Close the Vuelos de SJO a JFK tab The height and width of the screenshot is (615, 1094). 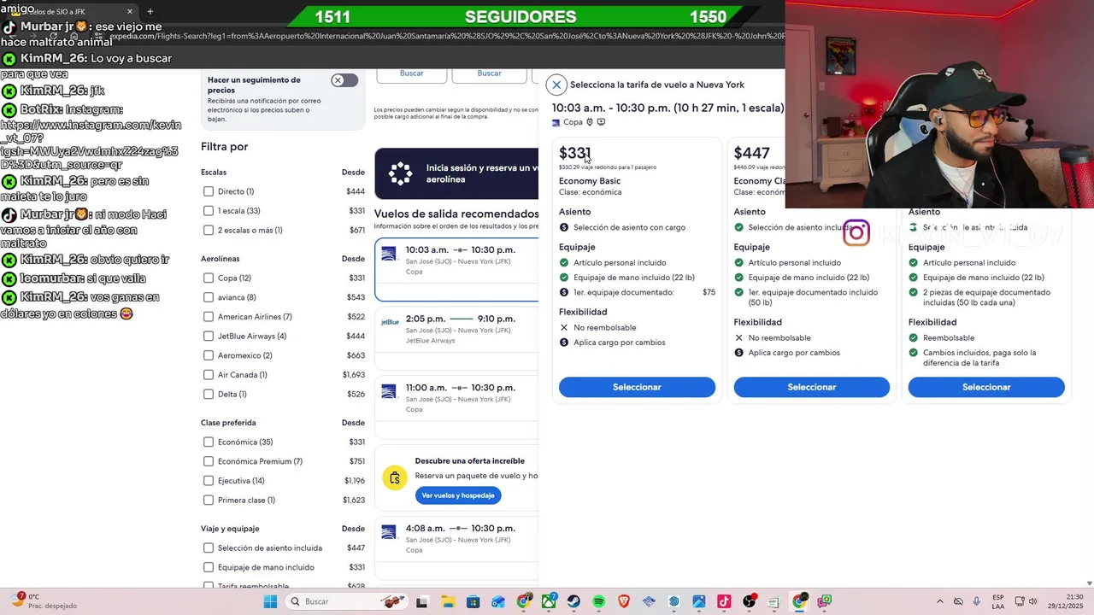point(130,12)
